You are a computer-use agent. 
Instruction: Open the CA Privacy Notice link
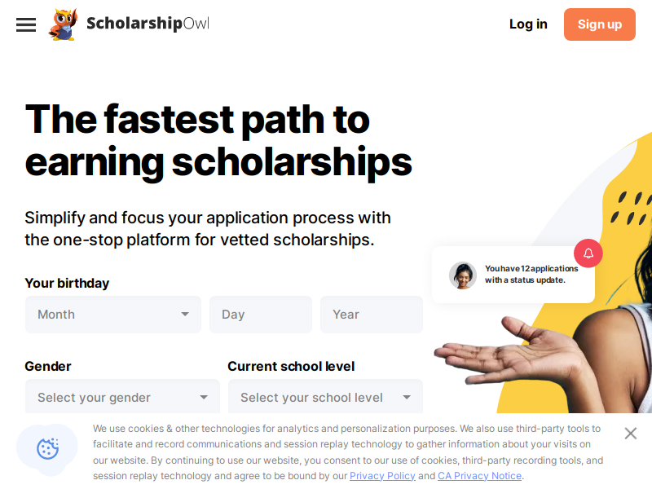[479, 476]
